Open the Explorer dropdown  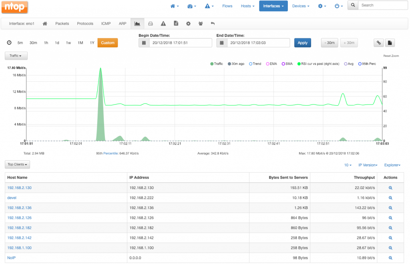(x=392, y=165)
